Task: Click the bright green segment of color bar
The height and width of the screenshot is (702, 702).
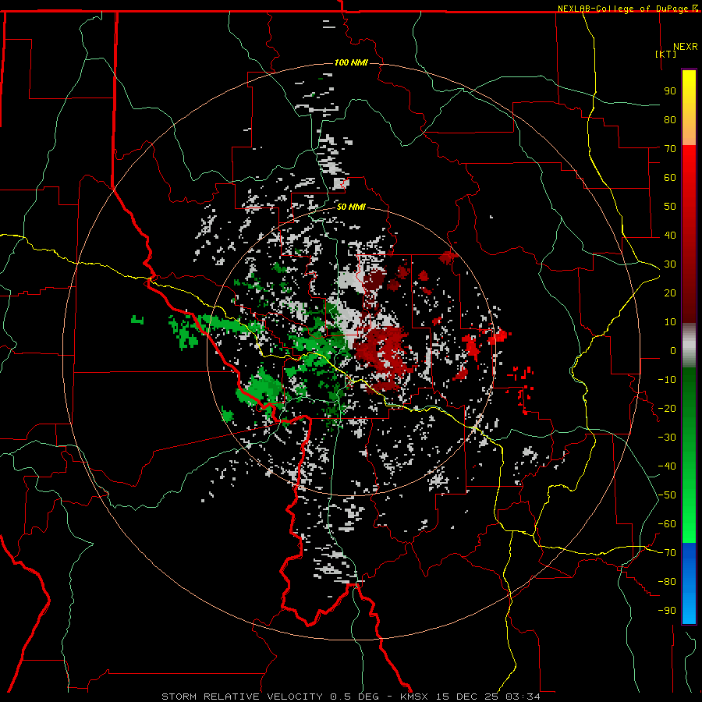Action: 689,455
